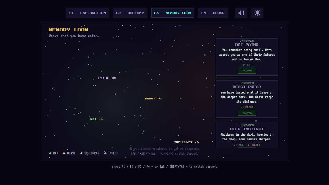
Task: Click the green RAT legend diamond
Action: [x=50, y=153]
